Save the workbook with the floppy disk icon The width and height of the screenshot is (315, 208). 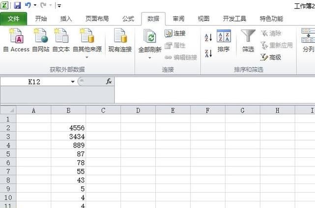[x=17, y=5]
